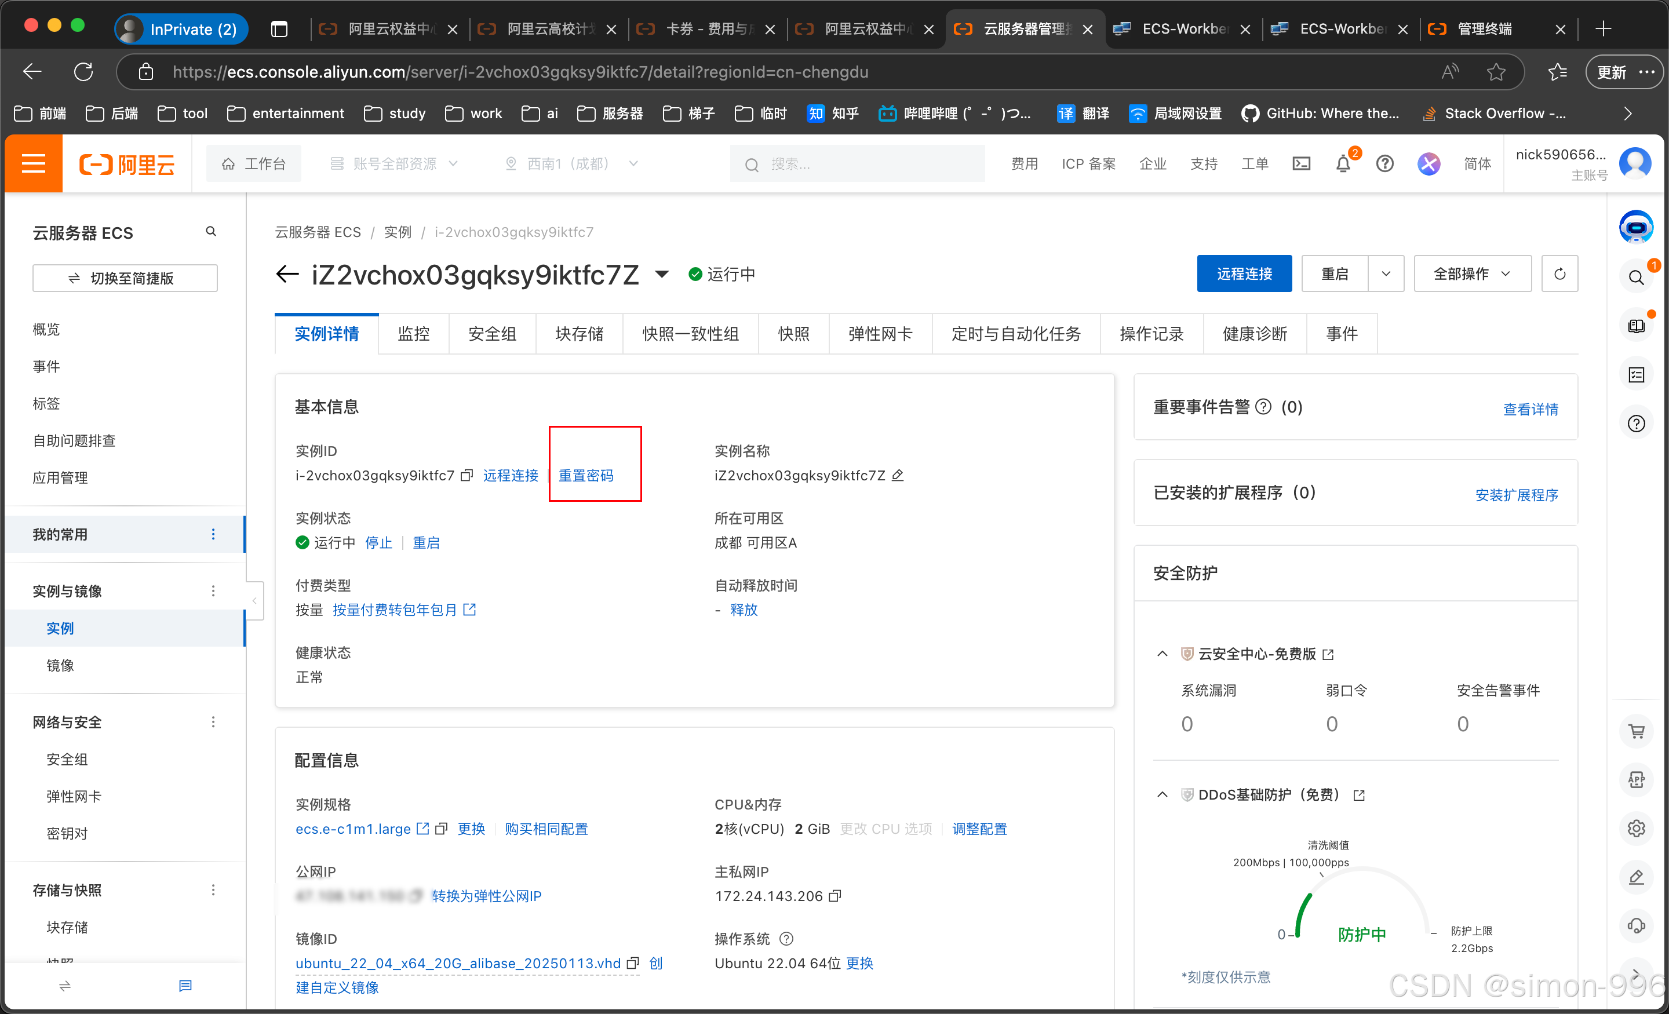
Task: Collapse the DDoS基础防护 section
Action: (x=1163, y=794)
